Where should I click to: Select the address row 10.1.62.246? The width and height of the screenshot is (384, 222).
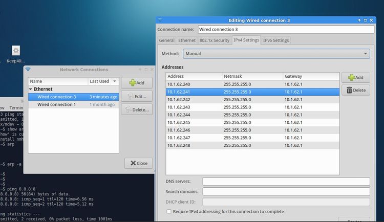[x=252, y=130]
